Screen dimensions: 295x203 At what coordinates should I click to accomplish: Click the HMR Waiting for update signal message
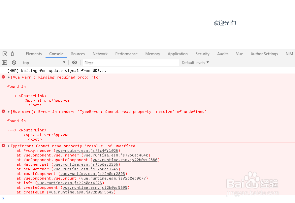57,71
